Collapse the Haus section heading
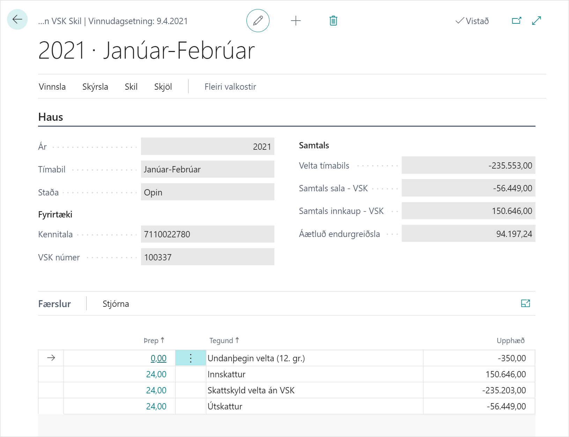 [51, 117]
